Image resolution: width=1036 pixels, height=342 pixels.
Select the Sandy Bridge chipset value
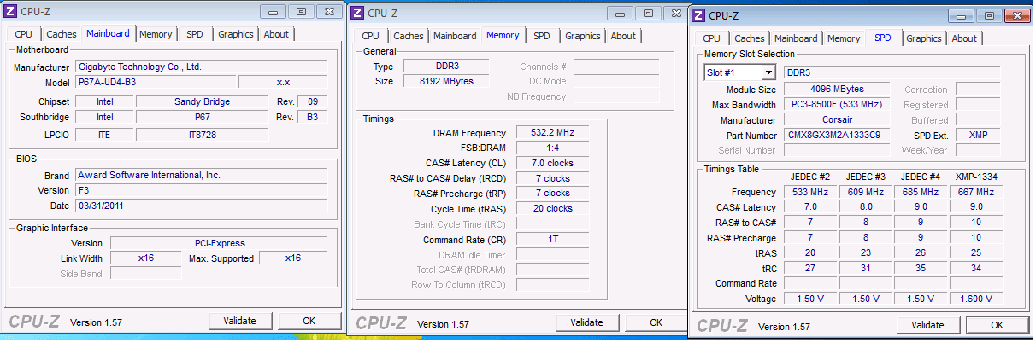click(201, 101)
